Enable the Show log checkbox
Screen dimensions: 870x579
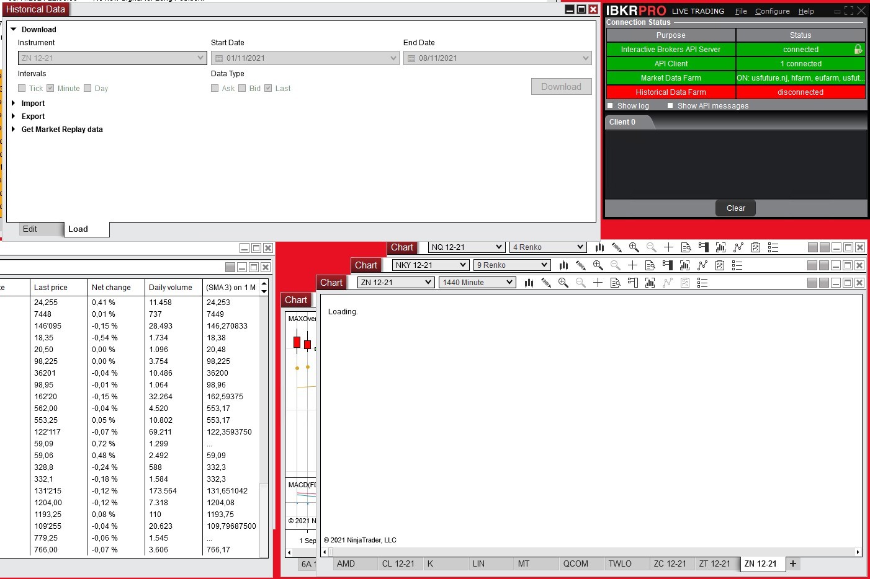[x=610, y=105]
